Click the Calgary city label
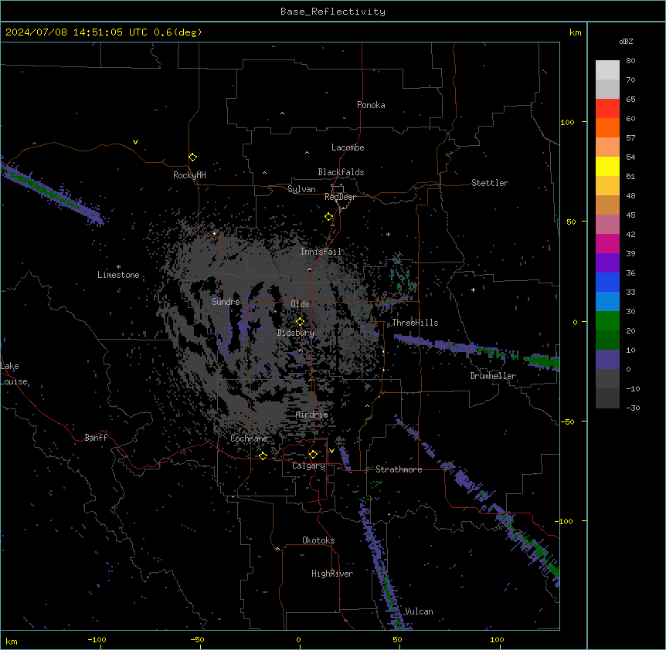 (308, 465)
